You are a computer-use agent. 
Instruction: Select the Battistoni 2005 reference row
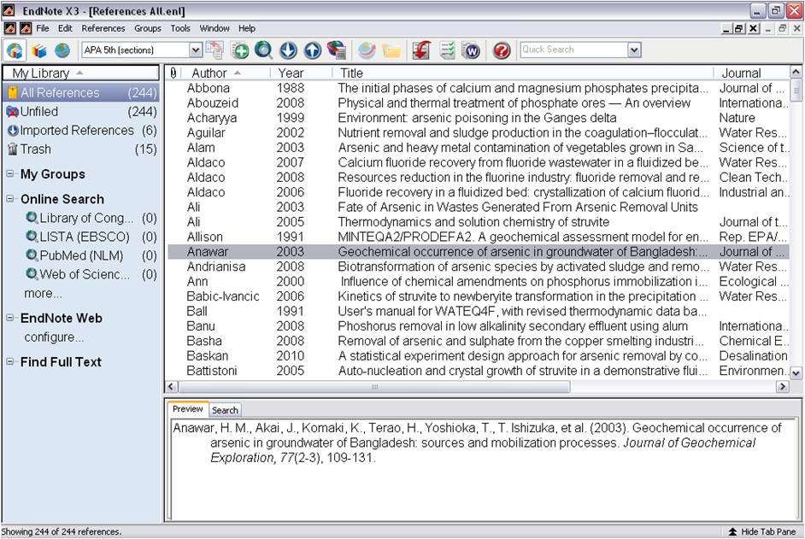click(479, 371)
